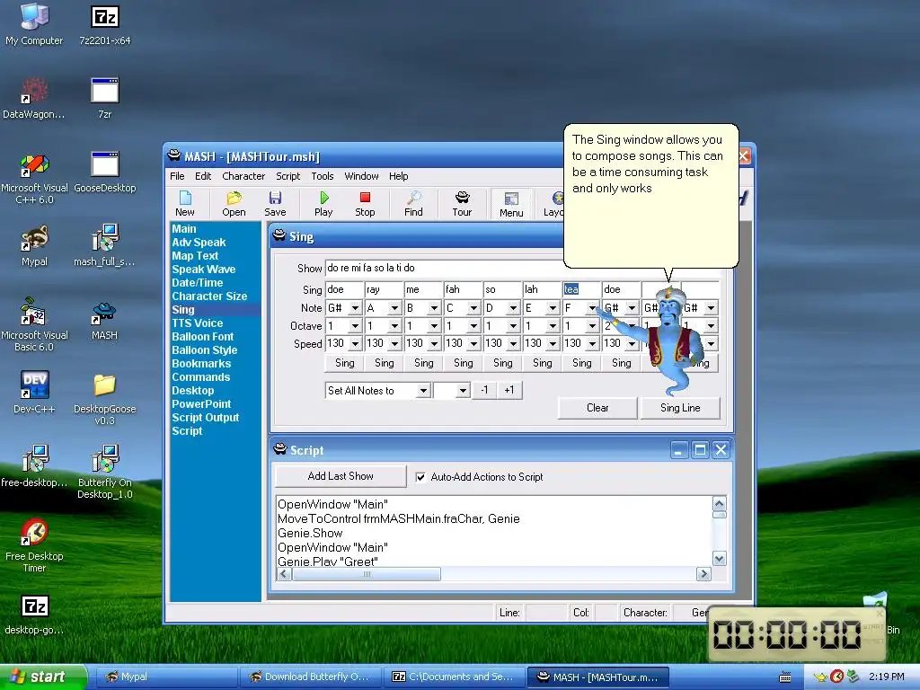Screen dimensions: 920x690
Task: Click the +1 transpose button
Action: pyautogui.click(x=509, y=390)
